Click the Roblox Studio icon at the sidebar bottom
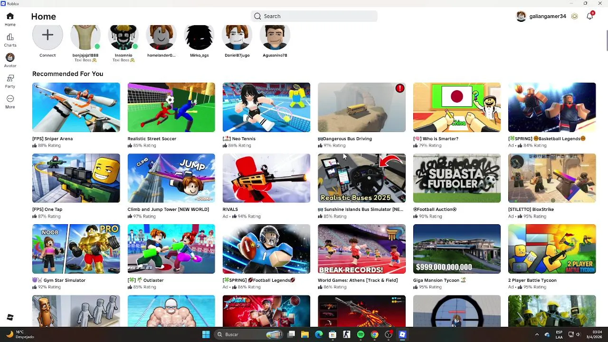This screenshot has width=608, height=342. [10, 317]
